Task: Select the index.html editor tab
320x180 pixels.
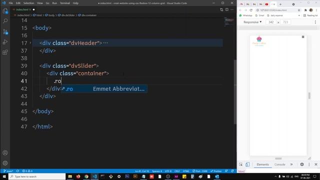Action: click(23, 9)
